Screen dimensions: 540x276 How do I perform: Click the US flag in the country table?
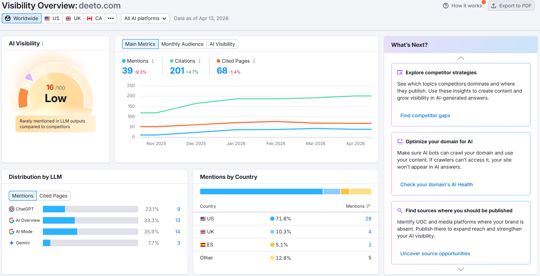203,219
